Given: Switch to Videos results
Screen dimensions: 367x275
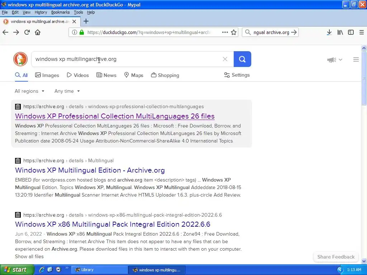Looking at the screenshot, I should [78, 75].
